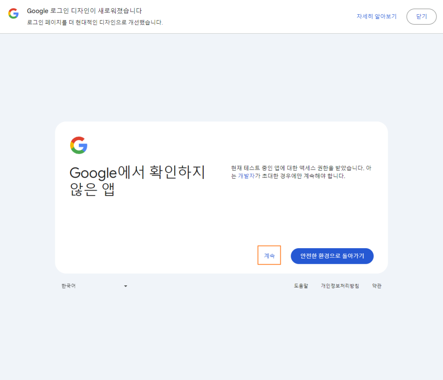Open the 약관 terms link
The height and width of the screenshot is (380, 443).
tap(376, 286)
